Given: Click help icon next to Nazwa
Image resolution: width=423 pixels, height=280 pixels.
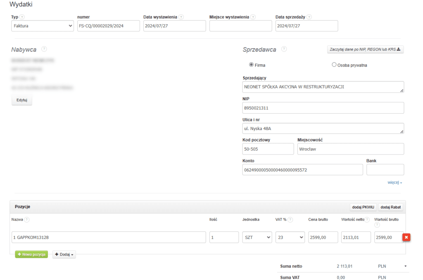Looking at the screenshot, I should pos(27,219).
